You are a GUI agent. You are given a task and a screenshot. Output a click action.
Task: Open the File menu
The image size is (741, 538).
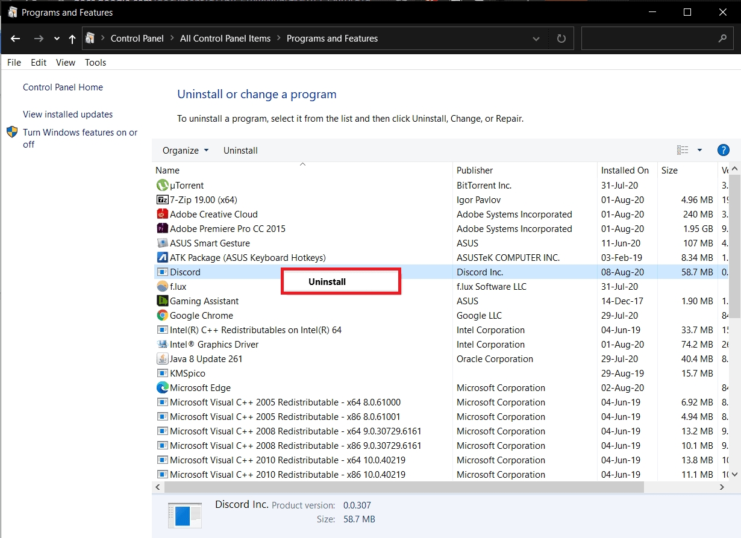[14, 63]
